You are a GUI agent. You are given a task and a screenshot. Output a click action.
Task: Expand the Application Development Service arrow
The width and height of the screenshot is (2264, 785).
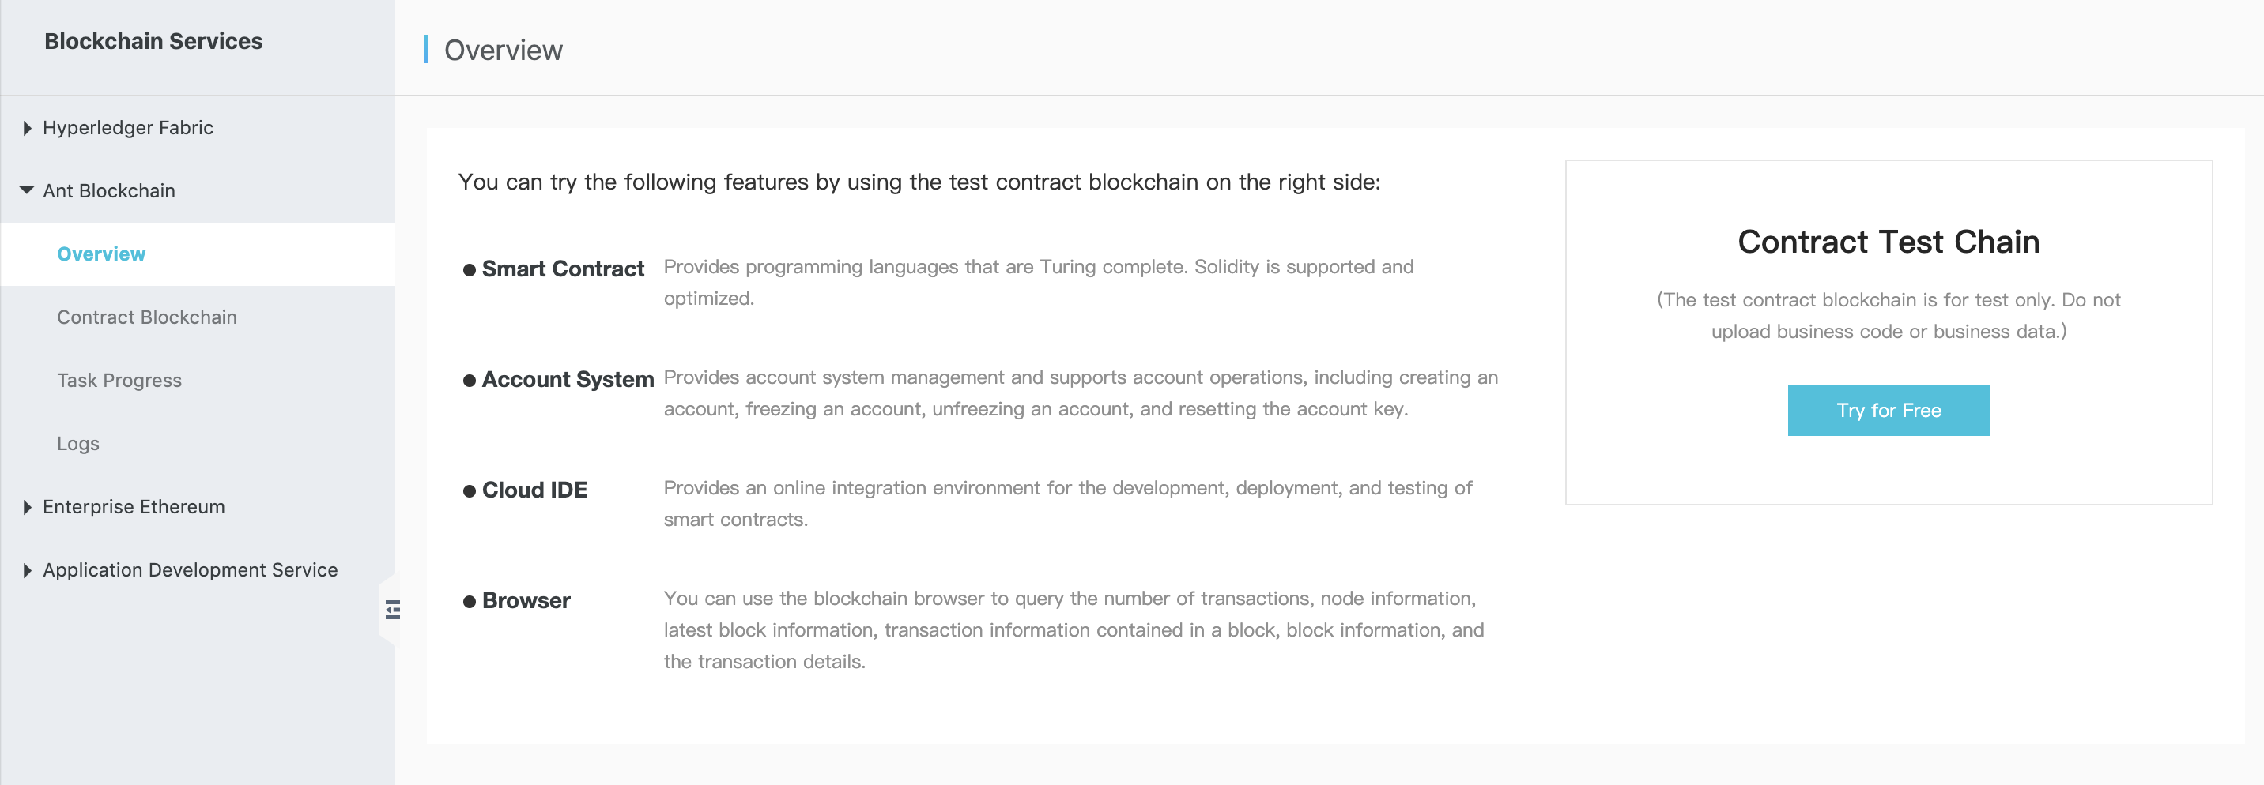pyautogui.click(x=27, y=571)
